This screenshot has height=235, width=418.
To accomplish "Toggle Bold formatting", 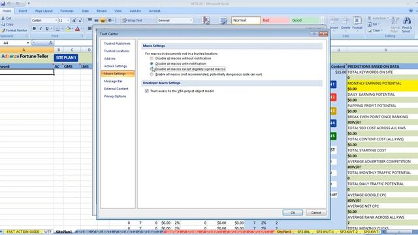I will pos(34,29).
